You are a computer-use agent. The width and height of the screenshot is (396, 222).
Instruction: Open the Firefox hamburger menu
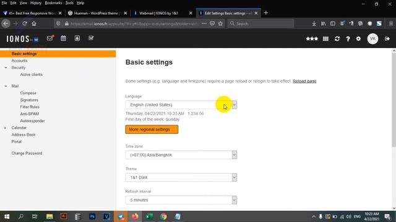point(391,23)
